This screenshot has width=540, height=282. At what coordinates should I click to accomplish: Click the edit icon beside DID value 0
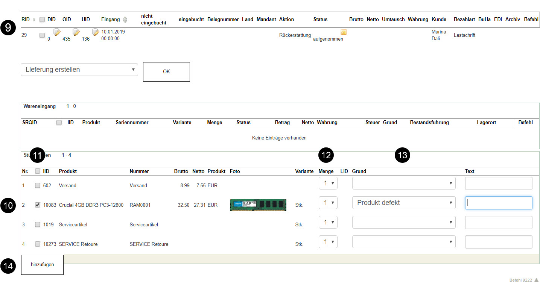click(57, 32)
